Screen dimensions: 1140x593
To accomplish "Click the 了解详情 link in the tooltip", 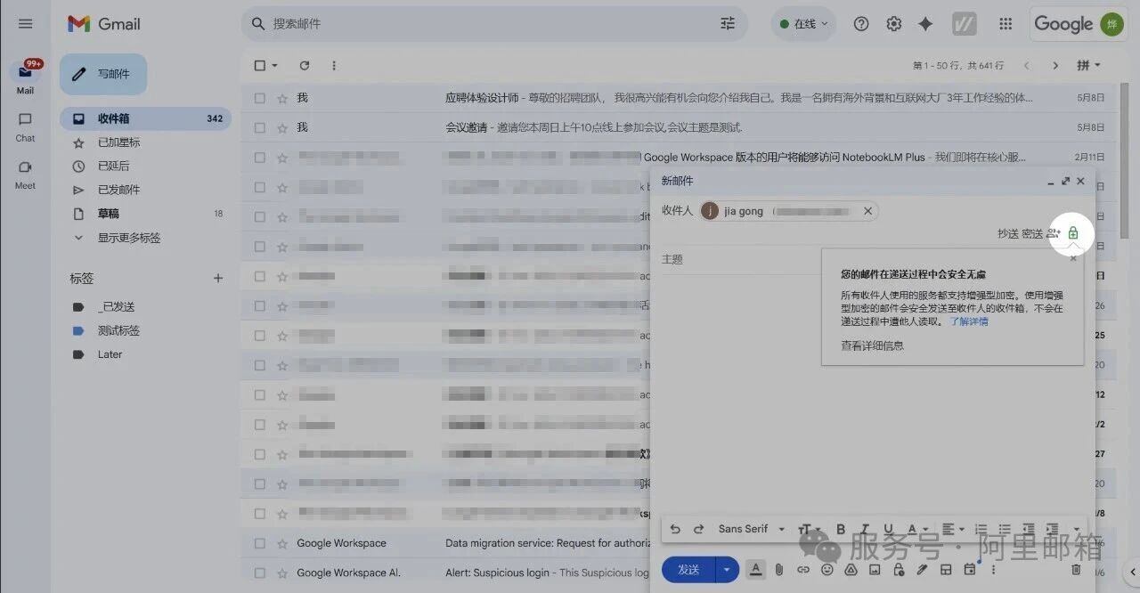I will (968, 321).
